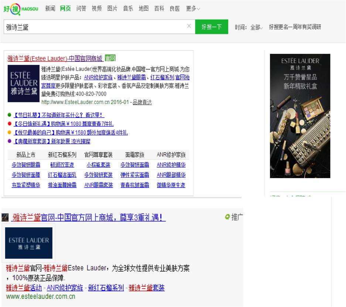Click the ANR修护家族 column header
The image size is (346, 307).
pos(171,155)
